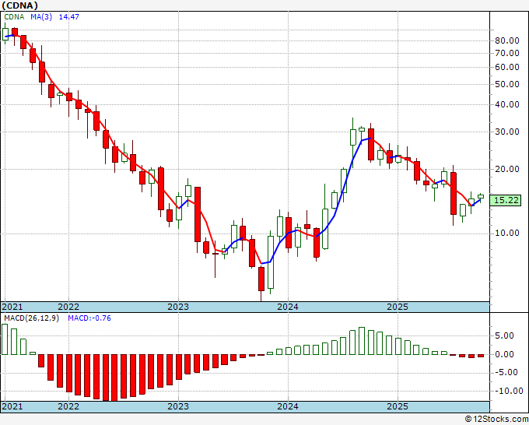Click the 14.47 moving average value

68,16
